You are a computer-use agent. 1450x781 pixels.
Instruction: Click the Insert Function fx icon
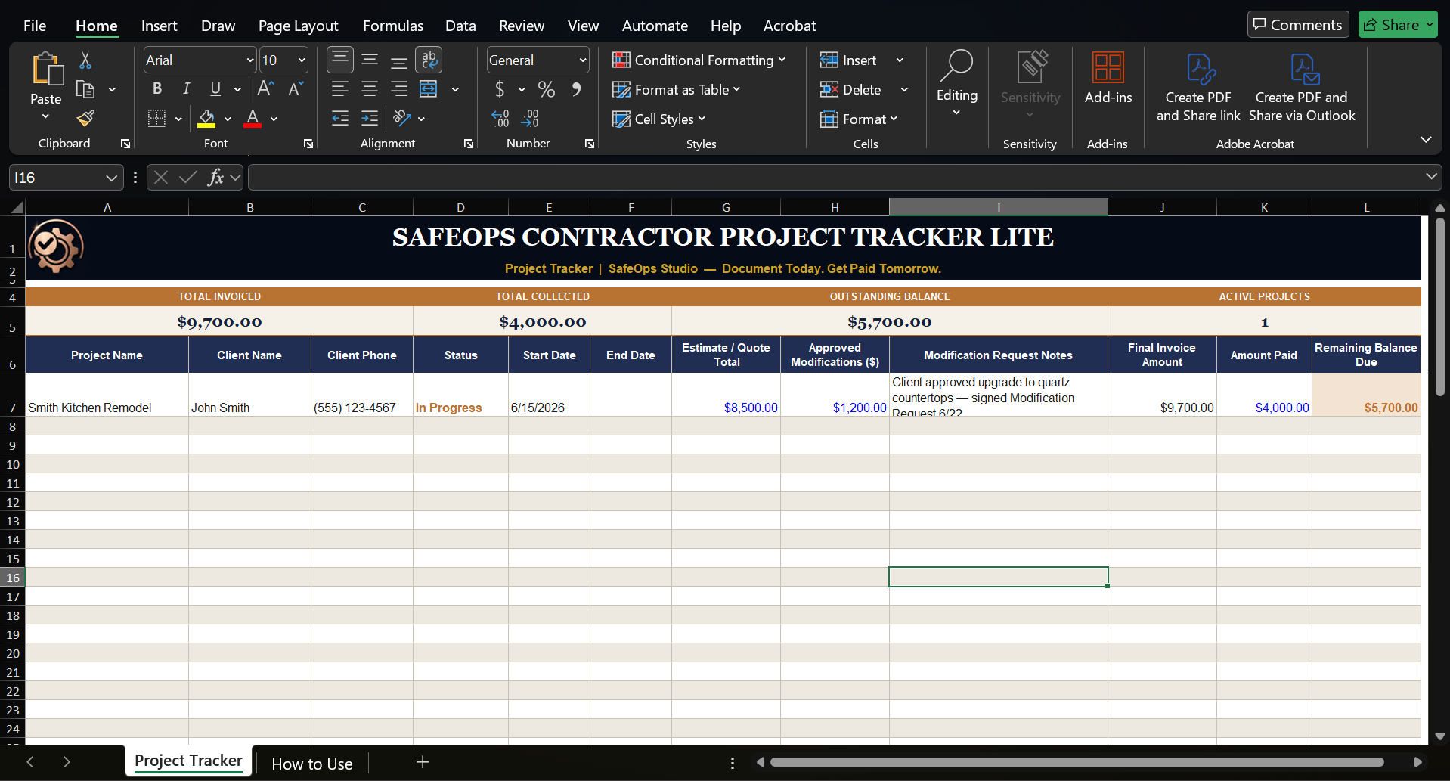(x=215, y=178)
